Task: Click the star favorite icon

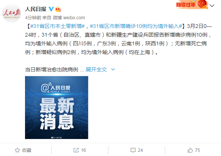Action: pos(17,150)
